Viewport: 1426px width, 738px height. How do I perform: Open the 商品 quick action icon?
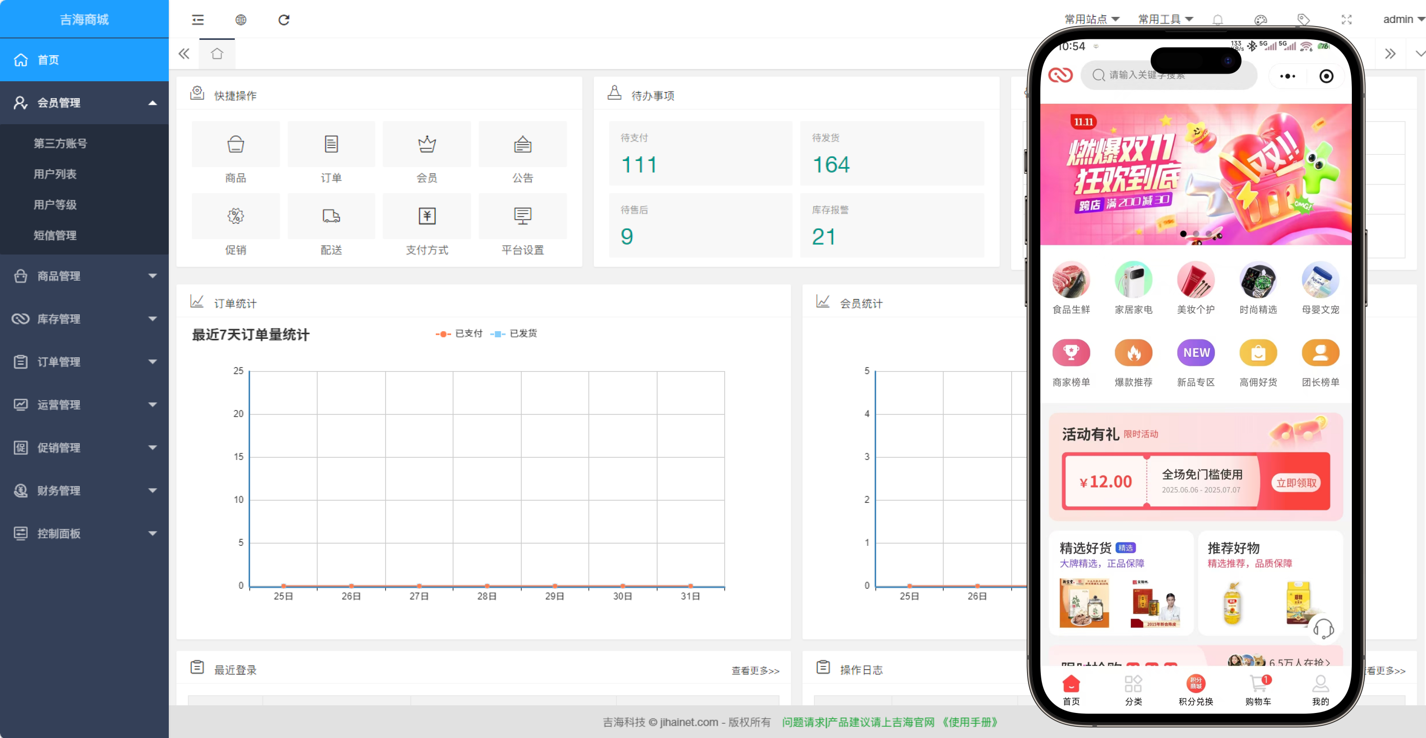tap(235, 145)
